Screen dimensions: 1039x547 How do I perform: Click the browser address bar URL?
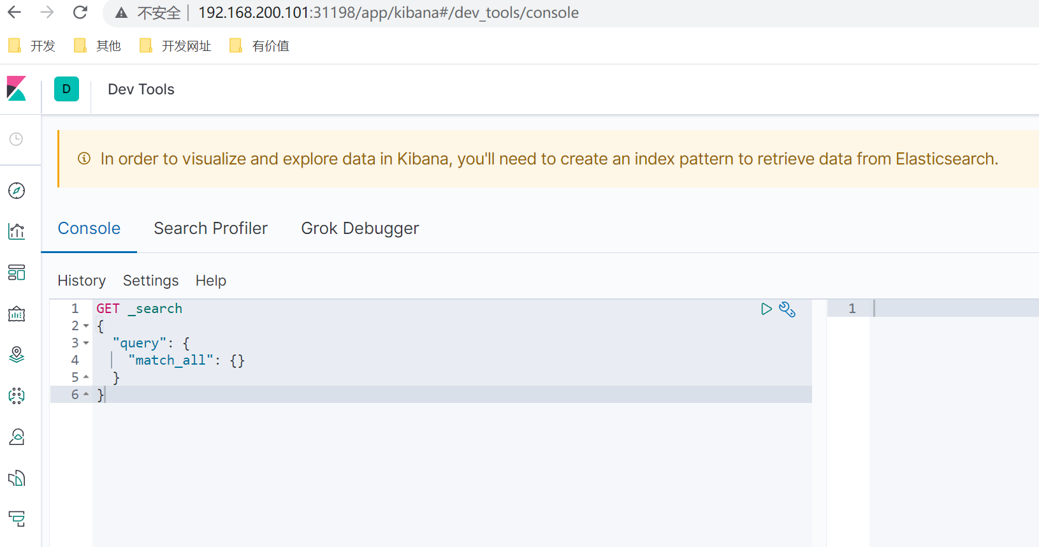388,13
